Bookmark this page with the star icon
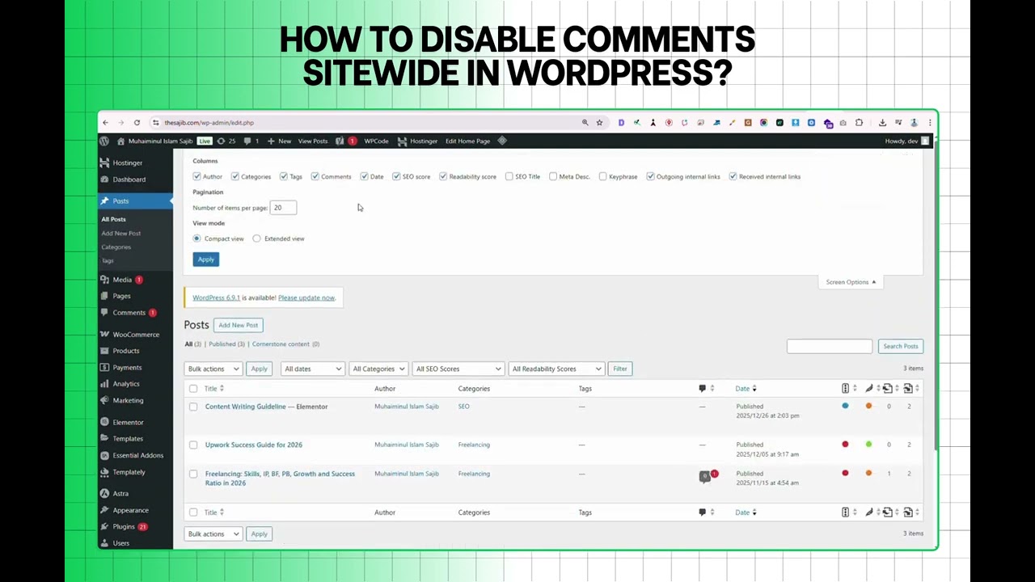 click(599, 123)
